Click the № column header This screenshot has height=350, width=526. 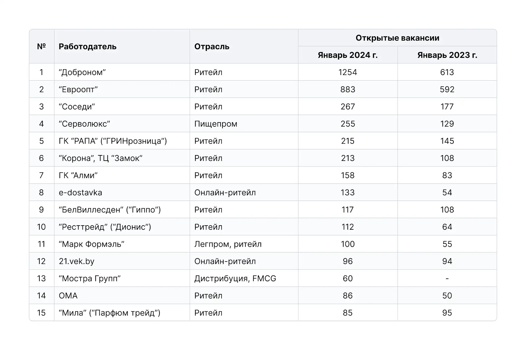coord(41,47)
